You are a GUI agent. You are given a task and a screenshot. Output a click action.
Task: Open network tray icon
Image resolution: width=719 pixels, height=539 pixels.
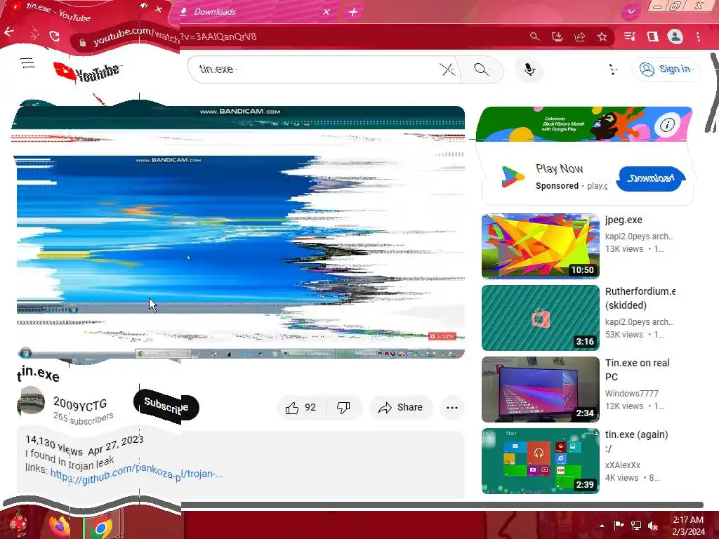coord(636,526)
